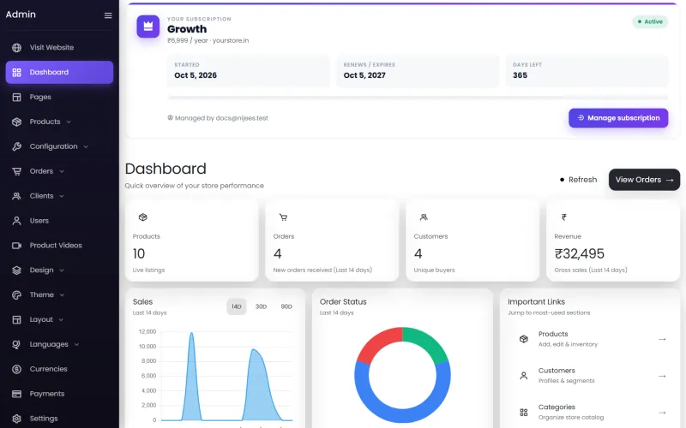Click the first peak in Sales chart
Viewport: 686px width, 428px height.
[191, 334]
